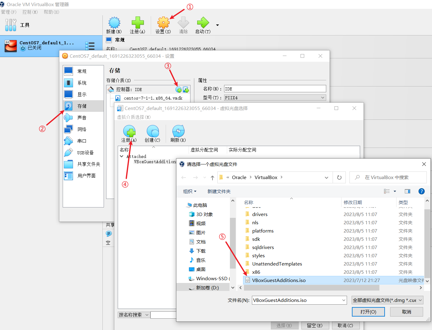Image resolution: width=432 pixels, height=330 pixels.
Task: Click the blue help question mark icon
Action: (x=422, y=191)
